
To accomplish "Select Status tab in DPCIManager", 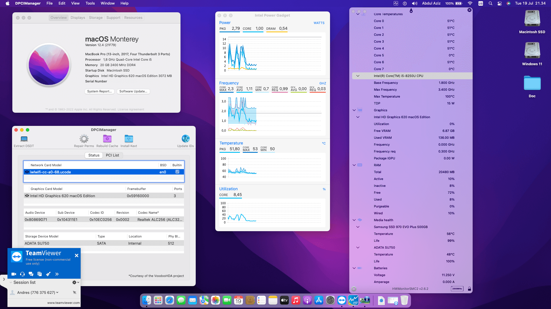I will pos(94,155).
